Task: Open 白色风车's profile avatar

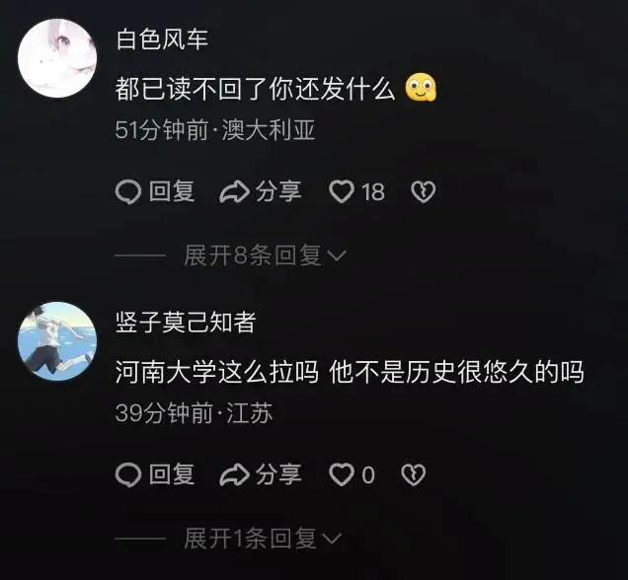Action: click(x=57, y=58)
